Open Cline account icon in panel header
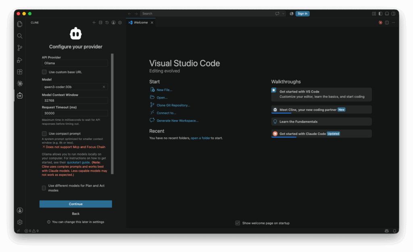The height and width of the screenshot is (252, 413). (113, 23)
